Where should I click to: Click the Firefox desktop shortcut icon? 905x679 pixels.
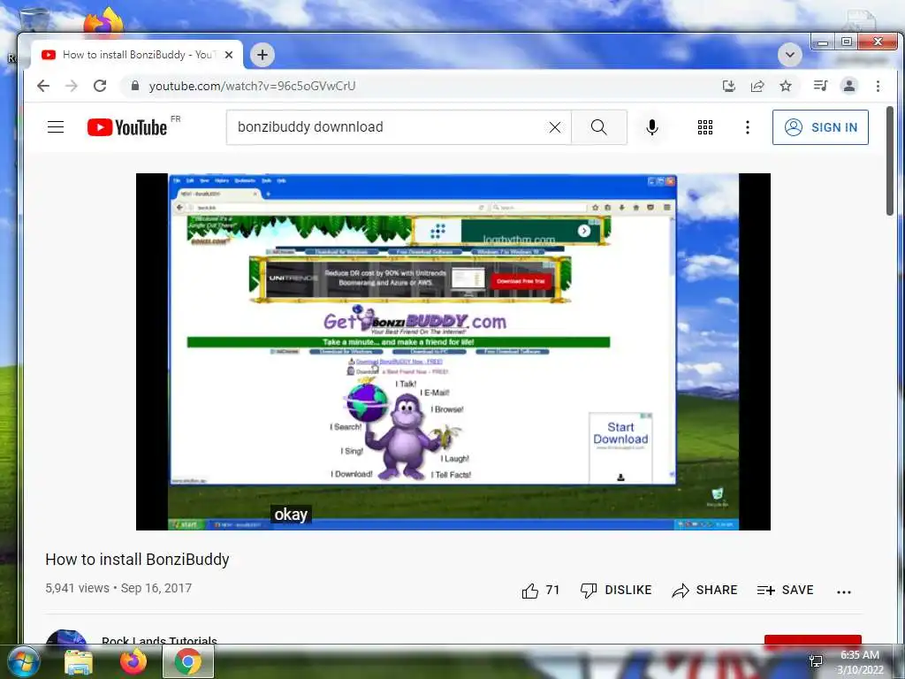click(103, 21)
